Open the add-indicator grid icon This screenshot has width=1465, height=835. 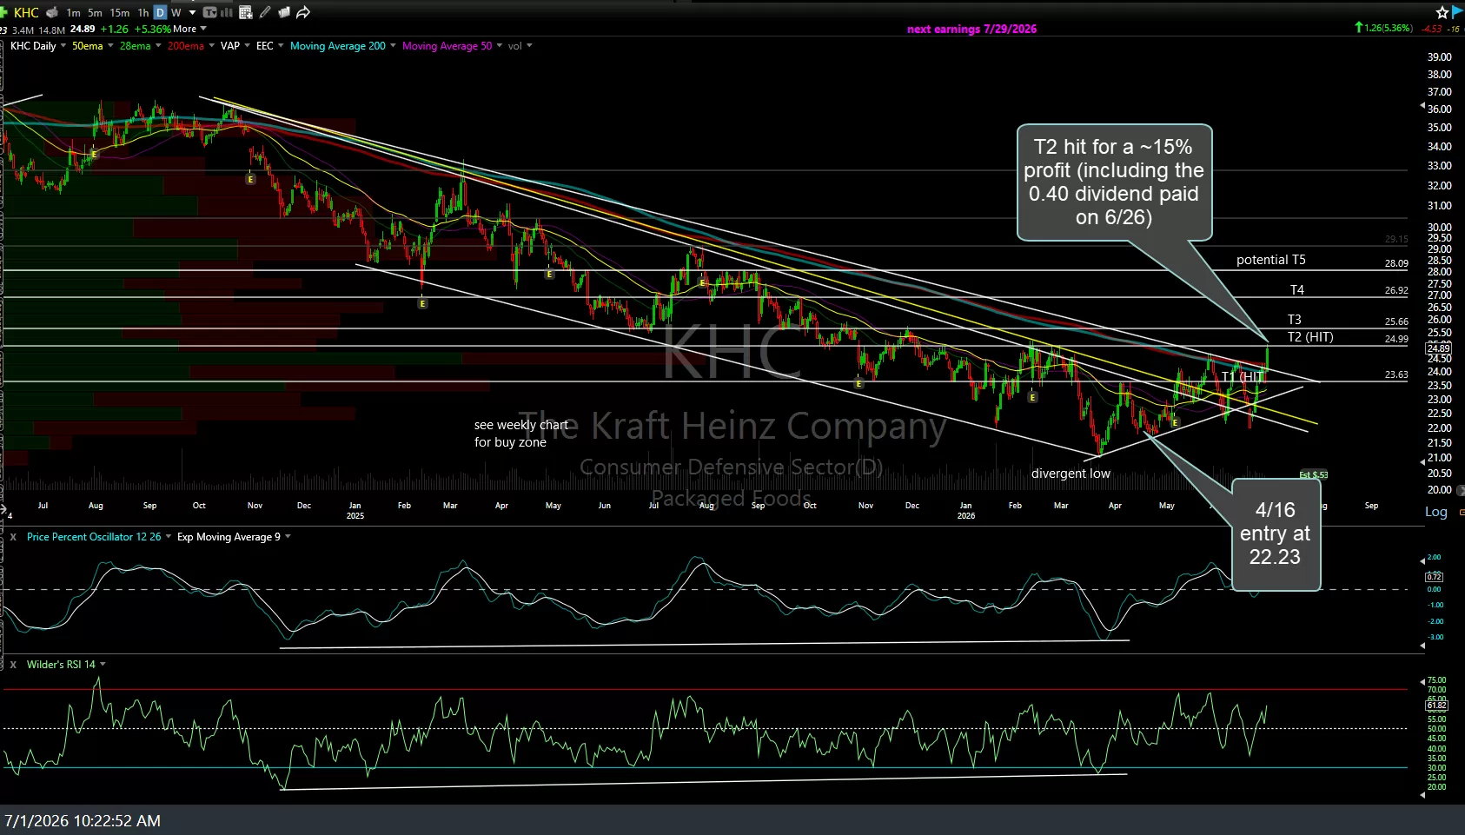(x=246, y=12)
